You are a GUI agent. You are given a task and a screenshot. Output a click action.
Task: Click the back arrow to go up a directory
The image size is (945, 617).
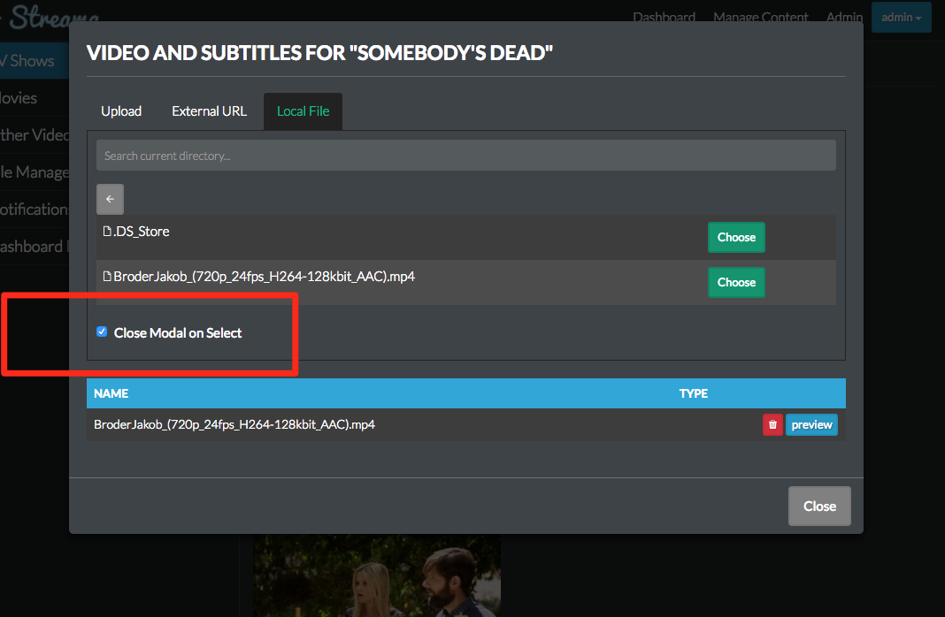point(110,199)
